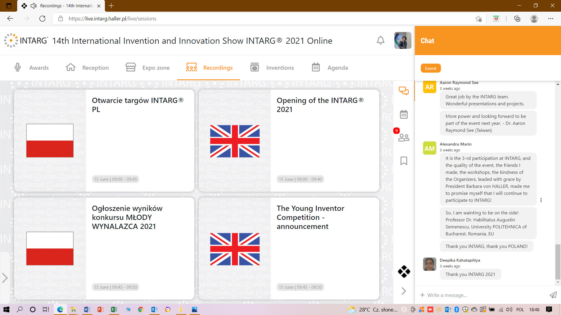Click browser back button

pos(10,19)
